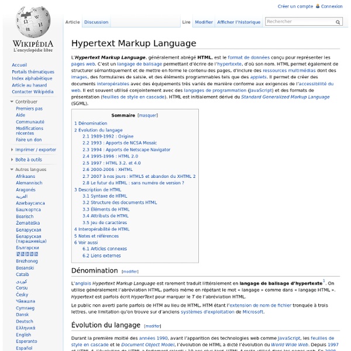Switch to English language version
The height and width of the screenshot is (351, 351).
click(23, 335)
